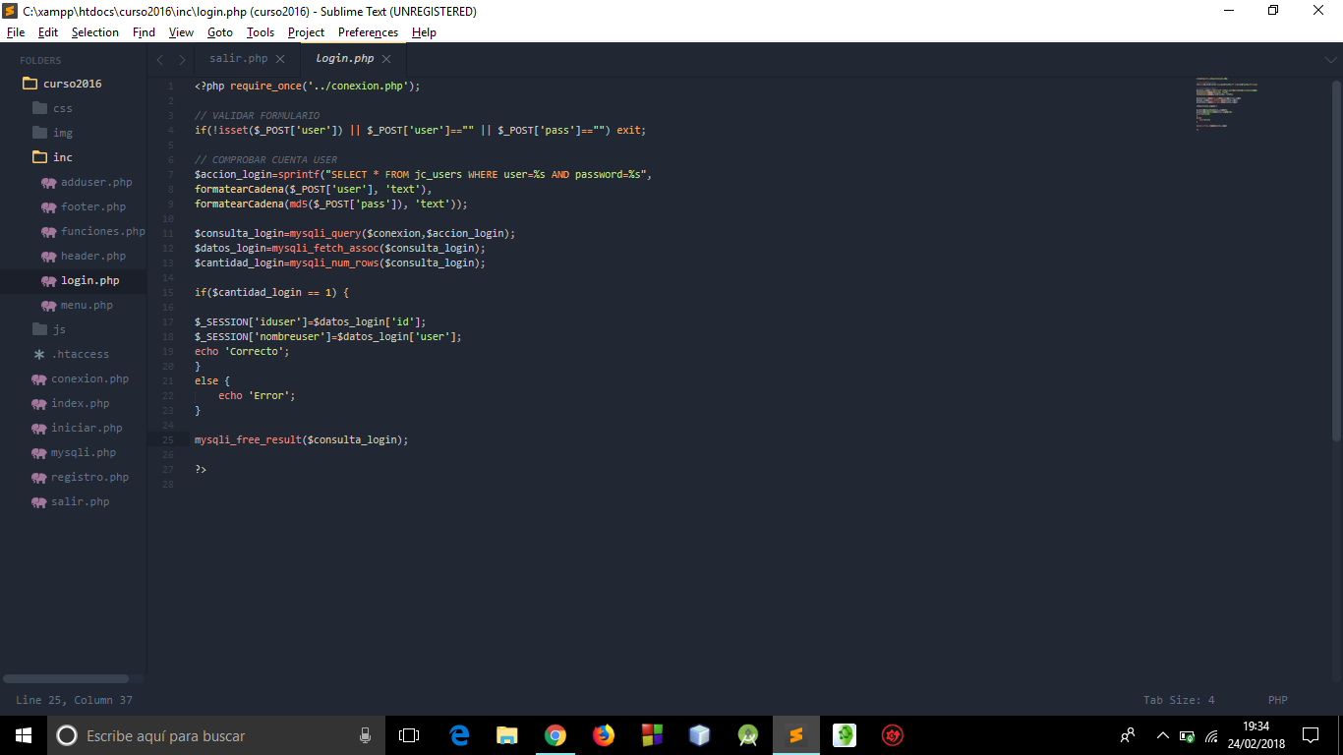Screen dimensions: 1343x755
Task: Open the Preferences menu
Action: tap(368, 32)
